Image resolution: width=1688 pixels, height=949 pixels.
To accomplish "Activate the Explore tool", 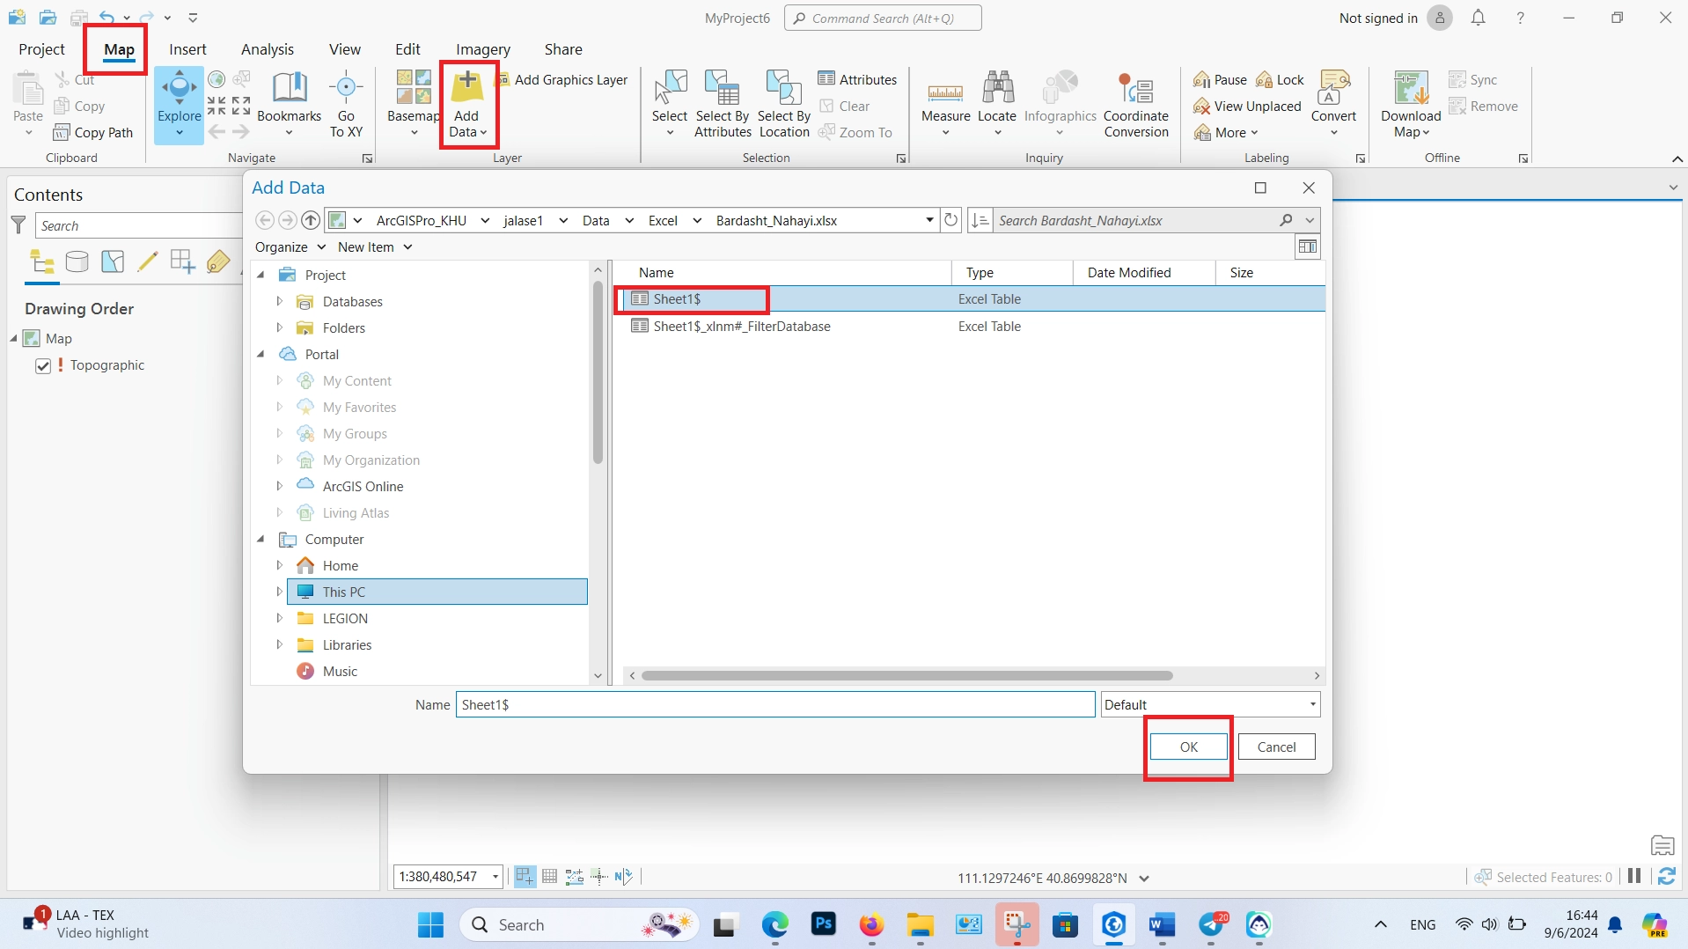I will pyautogui.click(x=179, y=104).
